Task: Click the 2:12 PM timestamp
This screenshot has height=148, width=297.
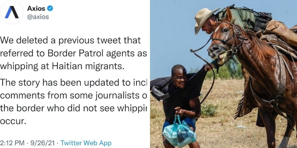Action: (12, 143)
